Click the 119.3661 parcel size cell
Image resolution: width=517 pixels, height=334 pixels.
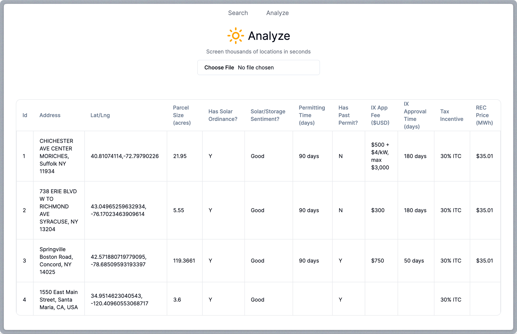[x=184, y=261]
